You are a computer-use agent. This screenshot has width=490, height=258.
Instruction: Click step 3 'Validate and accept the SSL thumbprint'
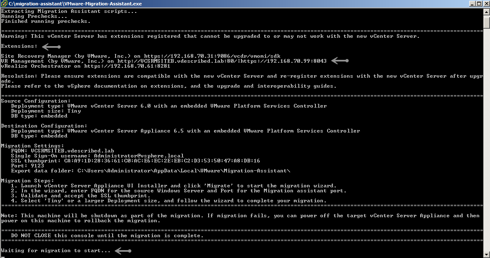[x=81, y=196]
